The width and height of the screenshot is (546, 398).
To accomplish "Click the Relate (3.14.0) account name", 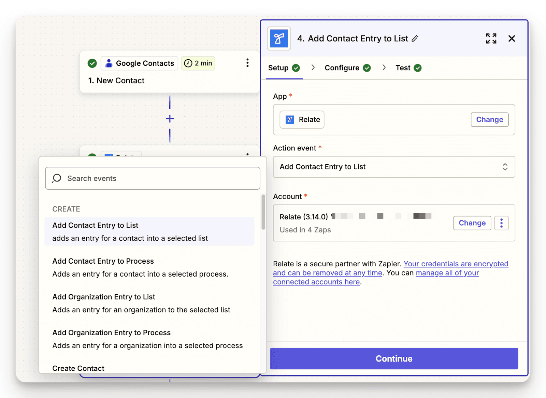I will click(304, 217).
